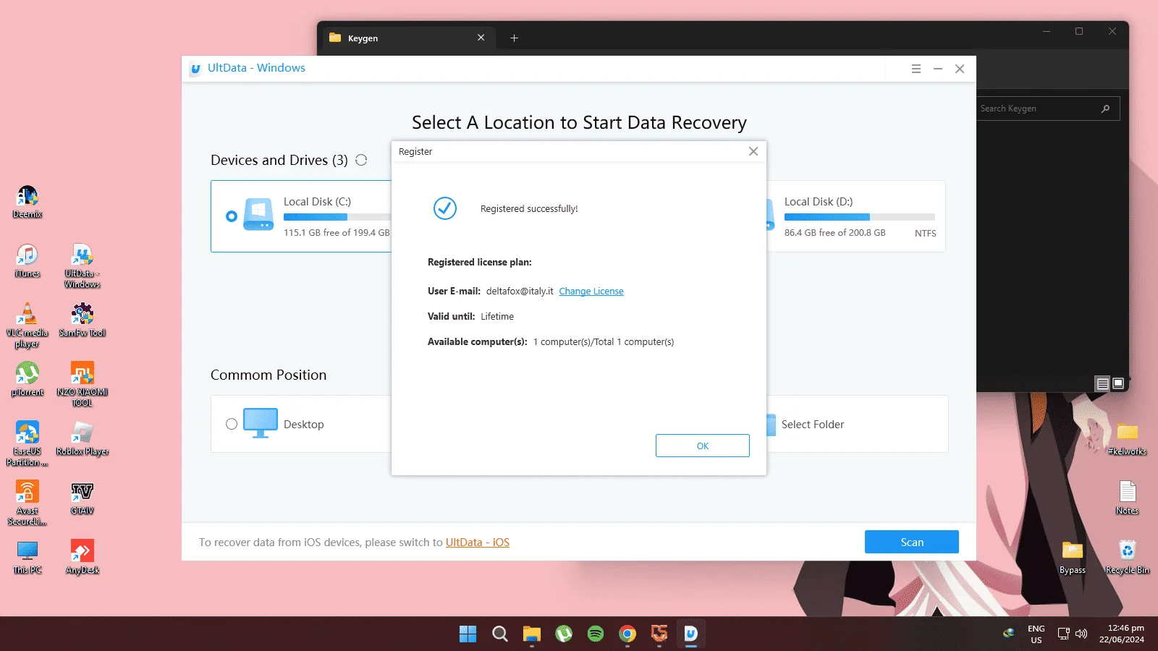The height and width of the screenshot is (651, 1158).
Task: Open volume control in system tray
Action: coord(1081,634)
